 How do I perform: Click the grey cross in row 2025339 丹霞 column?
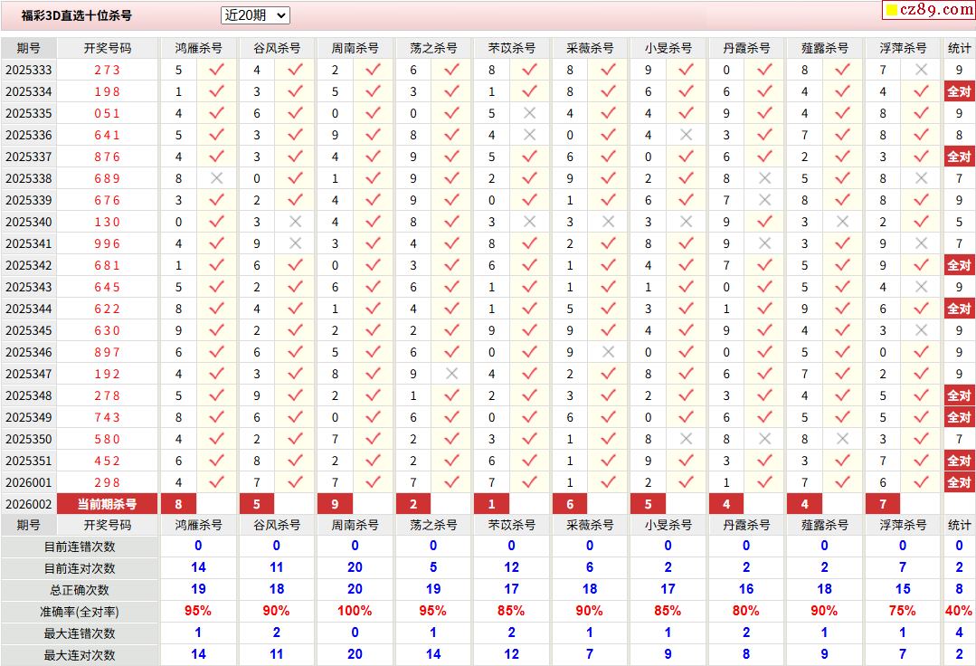[x=765, y=200]
